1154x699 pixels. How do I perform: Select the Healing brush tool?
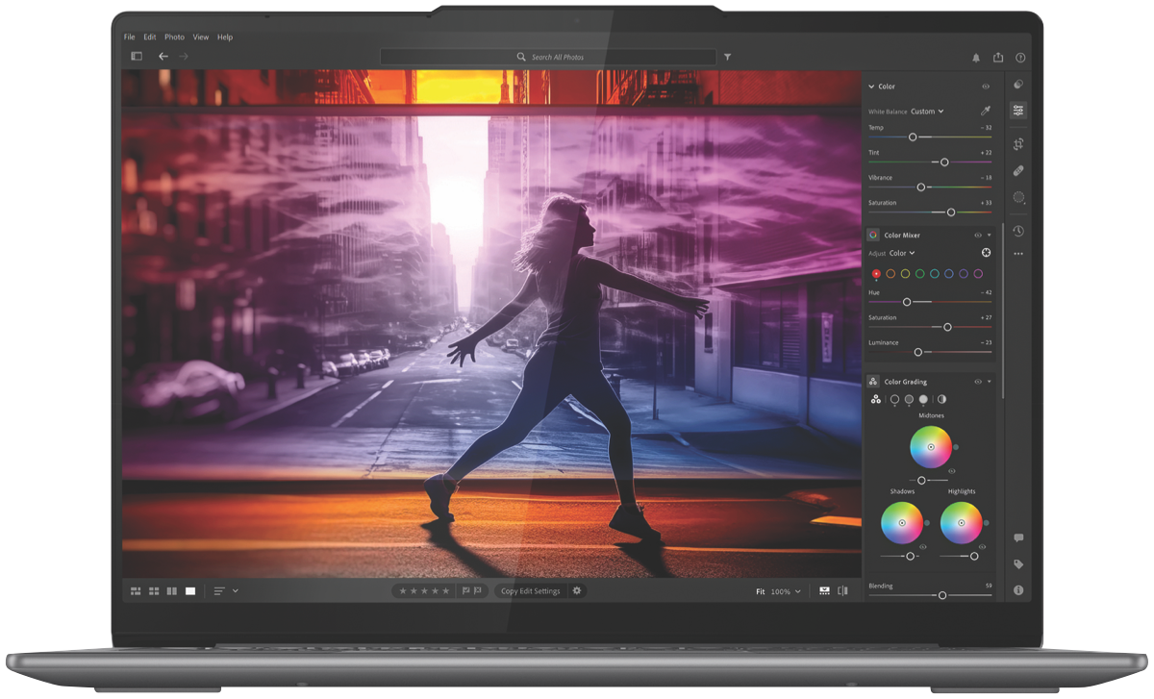click(1018, 171)
